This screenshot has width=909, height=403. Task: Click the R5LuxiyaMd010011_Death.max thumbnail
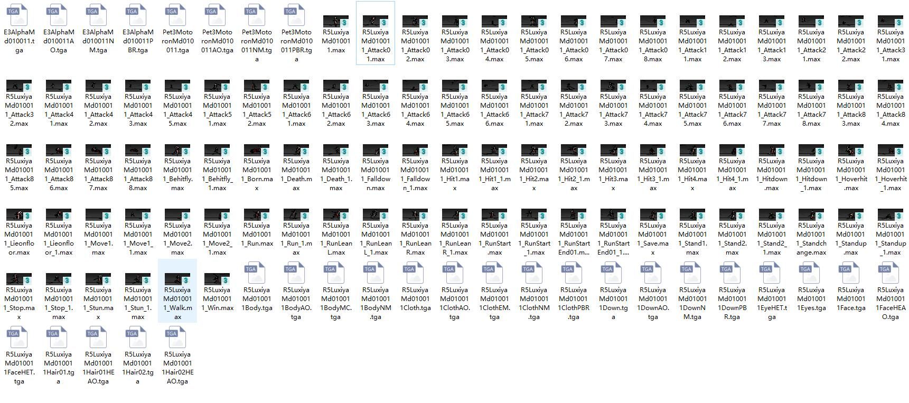[x=296, y=150]
